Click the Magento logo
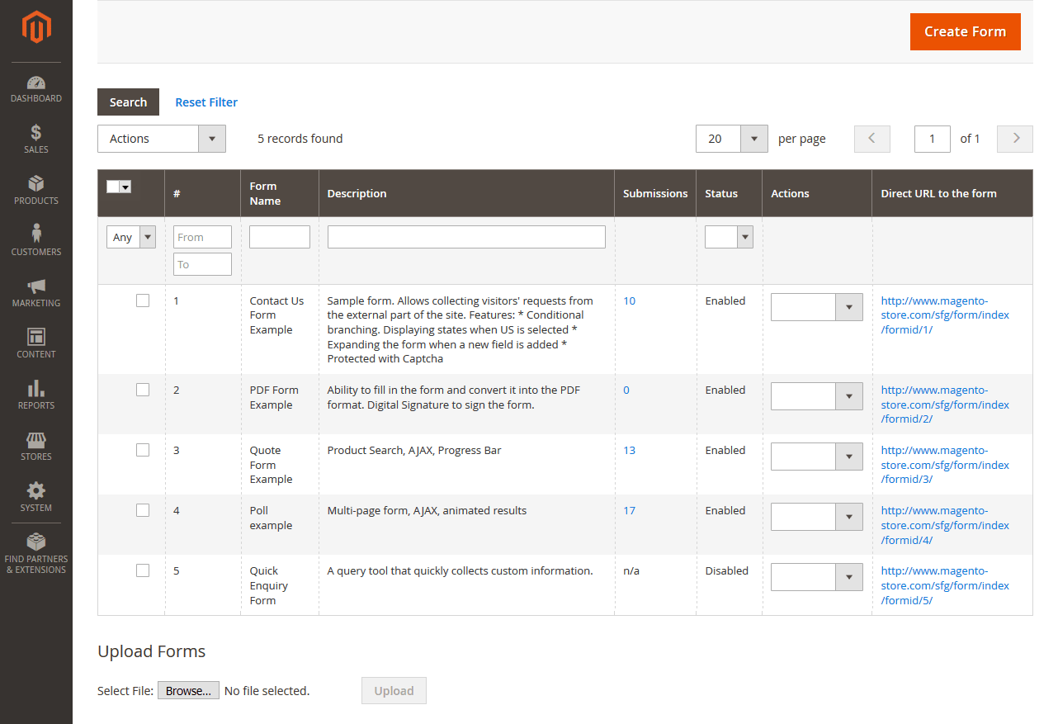The height and width of the screenshot is (724, 1058). tap(35, 28)
